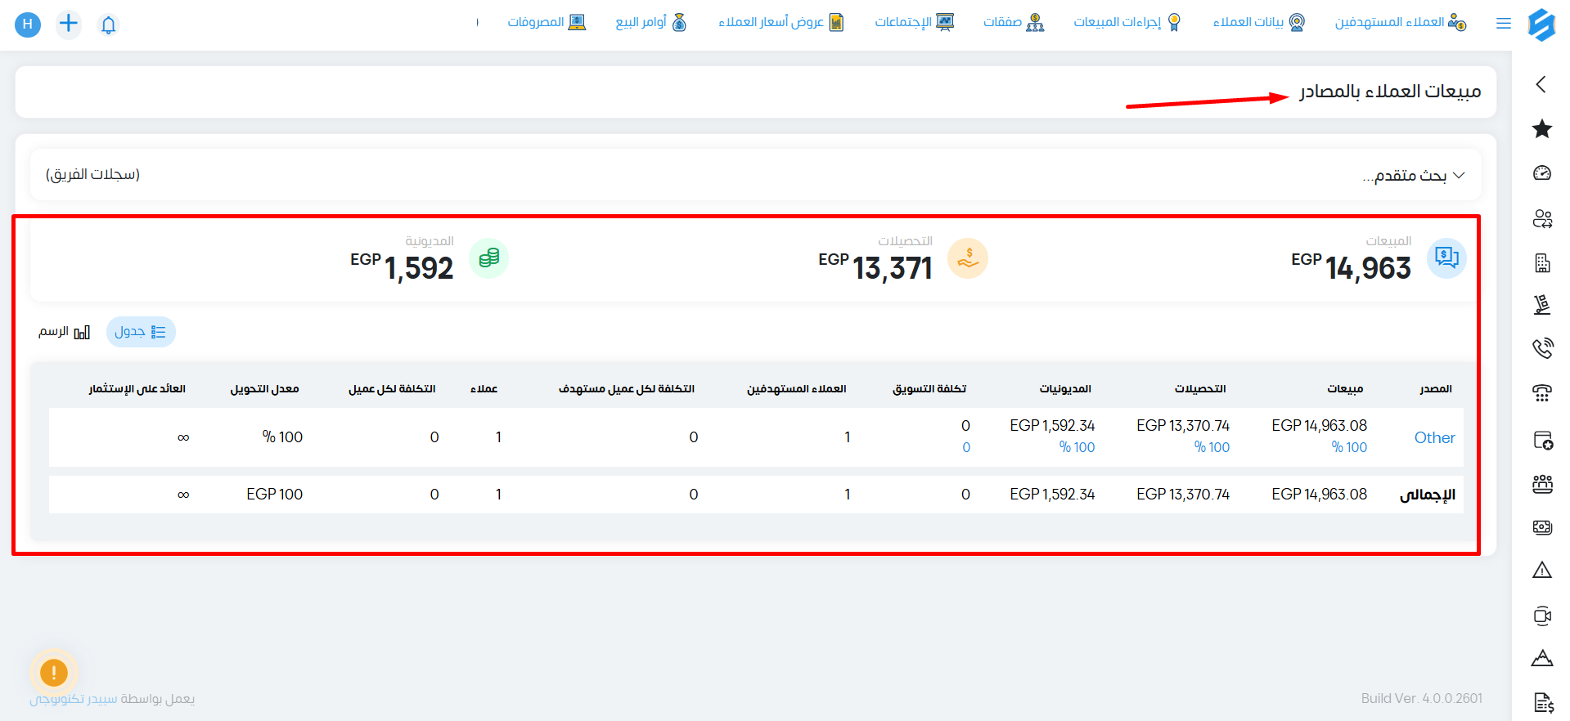This screenshot has height=721, width=1570.
Task: Click the 14,963 sales summary value
Action: (1368, 268)
